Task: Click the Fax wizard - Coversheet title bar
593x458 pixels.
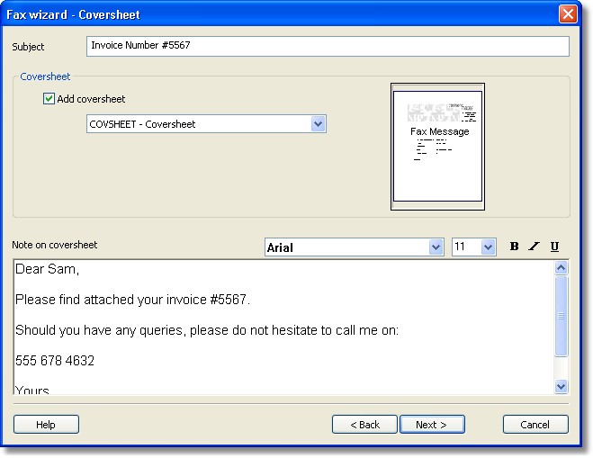Action: [x=270, y=14]
